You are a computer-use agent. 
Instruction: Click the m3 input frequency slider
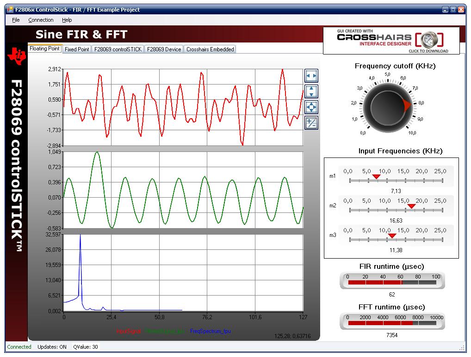coord(396,235)
